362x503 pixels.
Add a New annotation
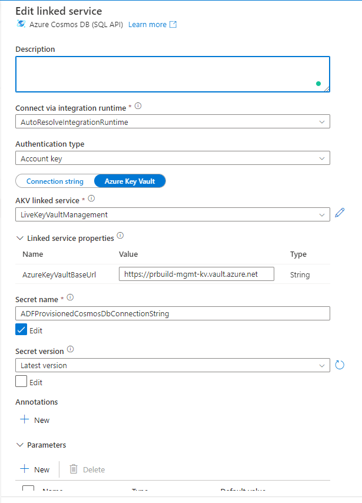[x=35, y=420]
